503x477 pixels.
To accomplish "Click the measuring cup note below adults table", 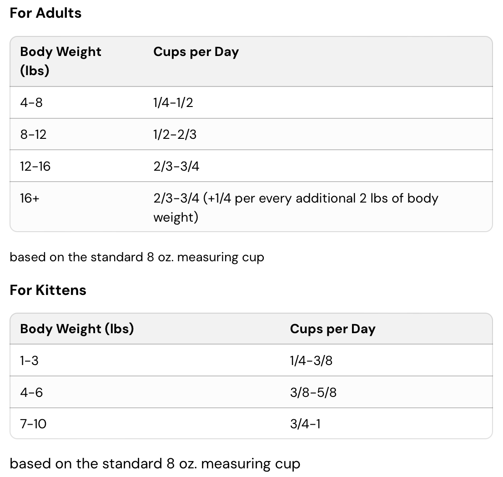I will (x=137, y=257).
